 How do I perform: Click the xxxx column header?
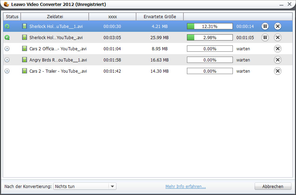(113, 16)
